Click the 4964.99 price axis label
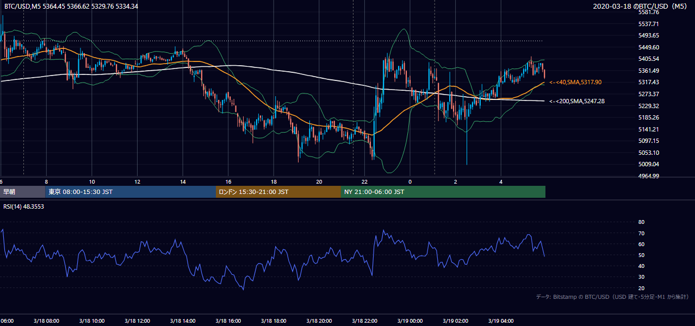The width and height of the screenshot is (695, 326). [649, 176]
